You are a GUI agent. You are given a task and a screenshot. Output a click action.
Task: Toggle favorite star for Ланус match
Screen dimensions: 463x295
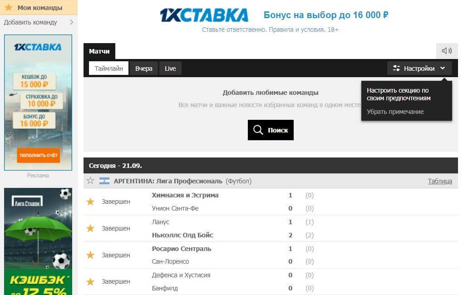(90, 228)
